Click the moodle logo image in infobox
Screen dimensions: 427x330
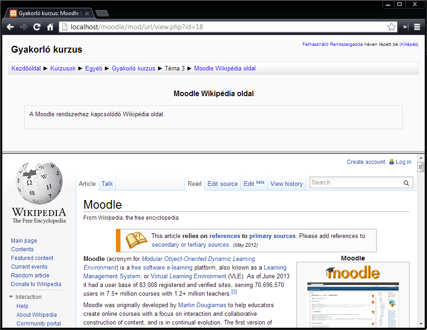(x=353, y=273)
